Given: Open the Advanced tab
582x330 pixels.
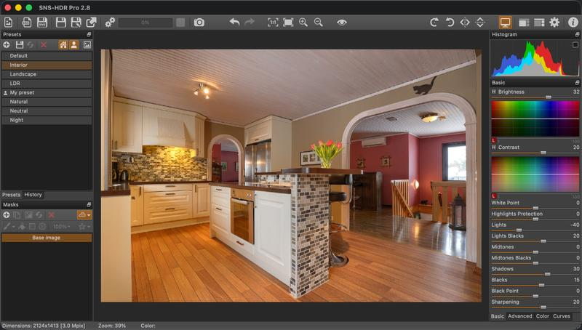Looking at the screenshot, I should coord(520,316).
